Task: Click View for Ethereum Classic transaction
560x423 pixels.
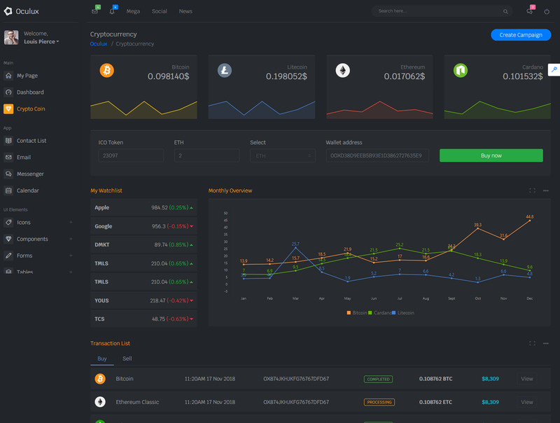Action: [x=527, y=402]
